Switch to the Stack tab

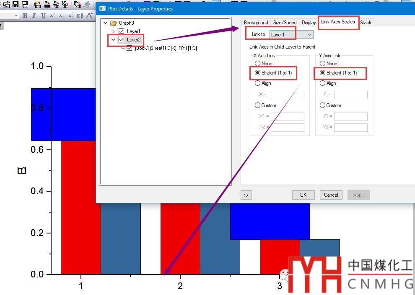coord(366,23)
